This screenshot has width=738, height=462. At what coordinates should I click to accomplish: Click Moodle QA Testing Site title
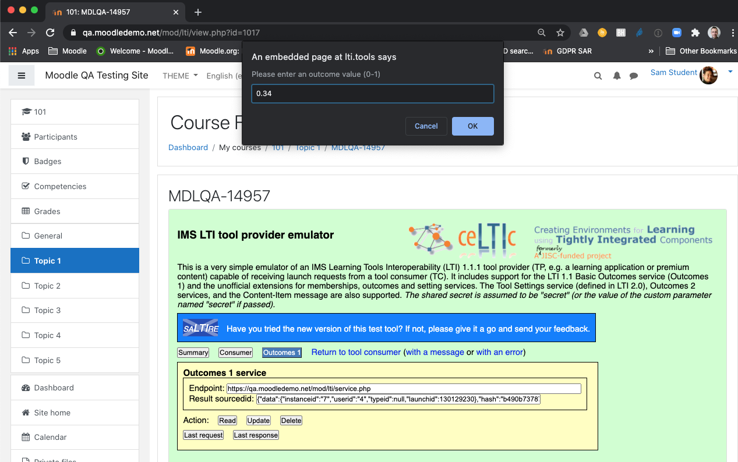coord(97,76)
